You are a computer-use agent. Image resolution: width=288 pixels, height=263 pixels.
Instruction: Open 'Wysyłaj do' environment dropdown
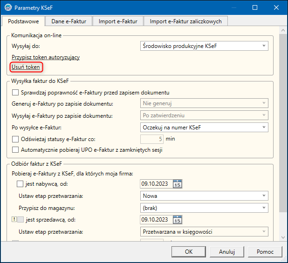tap(204, 46)
